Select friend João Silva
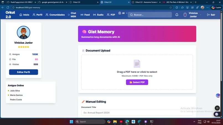 click(15, 91)
